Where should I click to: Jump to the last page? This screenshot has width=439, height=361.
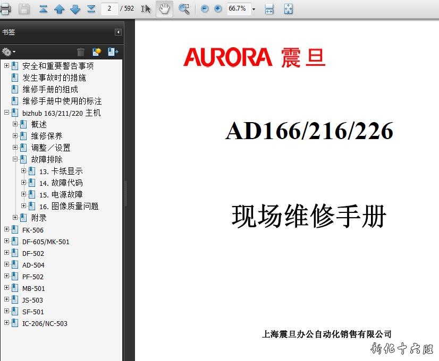click(x=91, y=9)
